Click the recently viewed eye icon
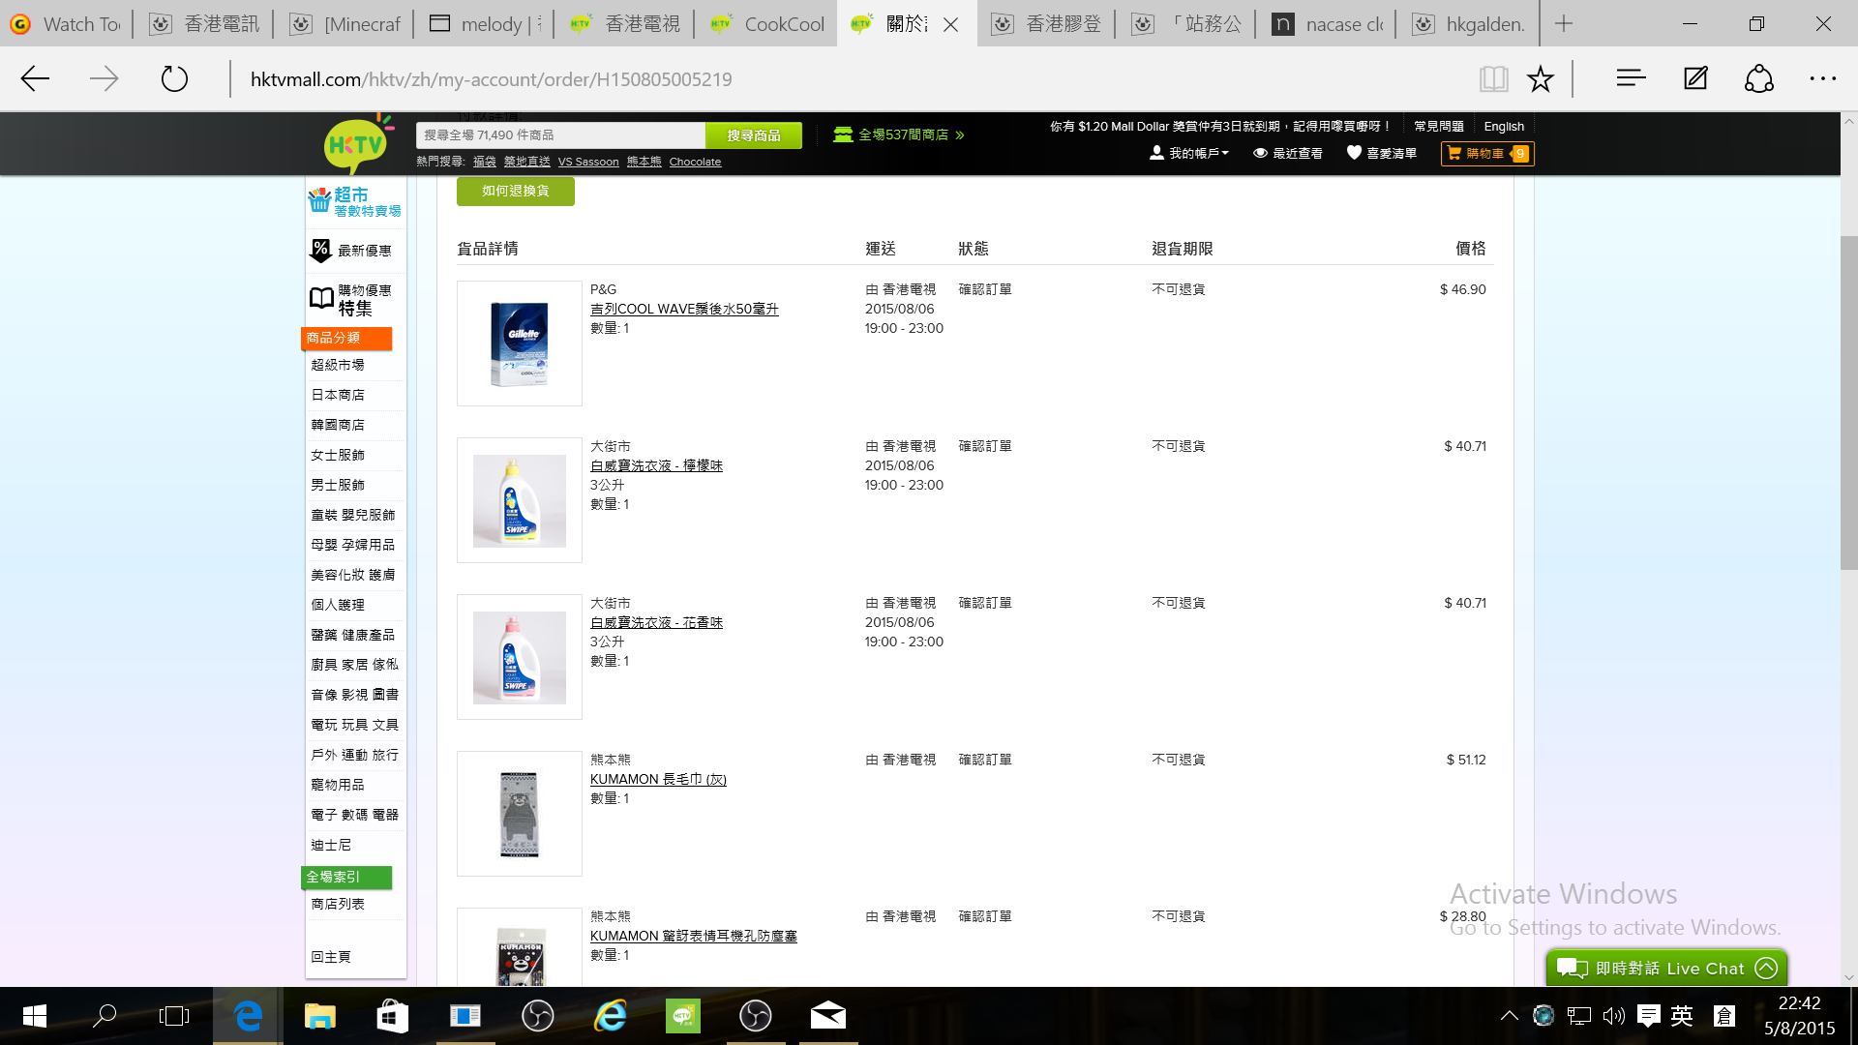Viewport: 1858px width, 1045px height. click(1260, 153)
